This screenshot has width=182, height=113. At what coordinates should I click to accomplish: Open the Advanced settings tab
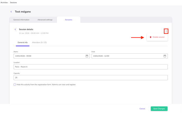[x=45, y=20]
